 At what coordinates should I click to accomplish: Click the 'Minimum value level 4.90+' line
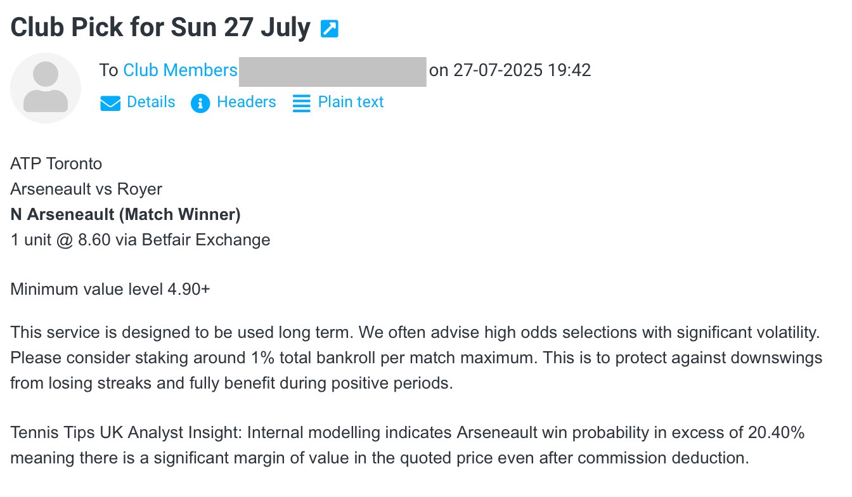click(x=110, y=290)
